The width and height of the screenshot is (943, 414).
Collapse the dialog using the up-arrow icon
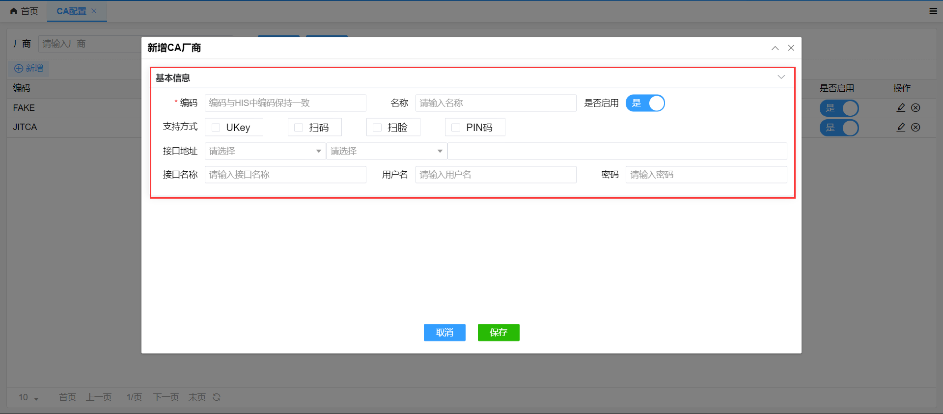[x=775, y=48]
